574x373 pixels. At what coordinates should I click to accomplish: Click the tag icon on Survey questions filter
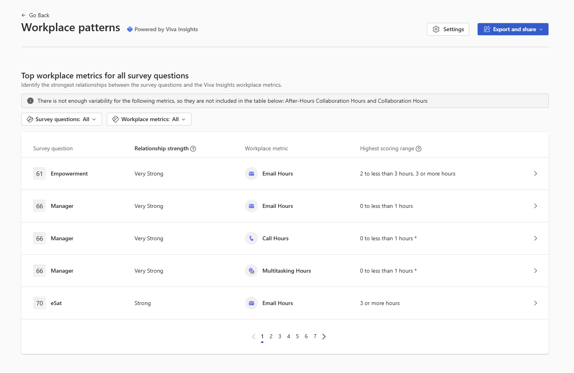point(30,119)
